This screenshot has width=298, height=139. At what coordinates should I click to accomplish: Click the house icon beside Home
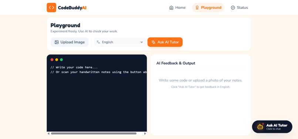(x=171, y=8)
